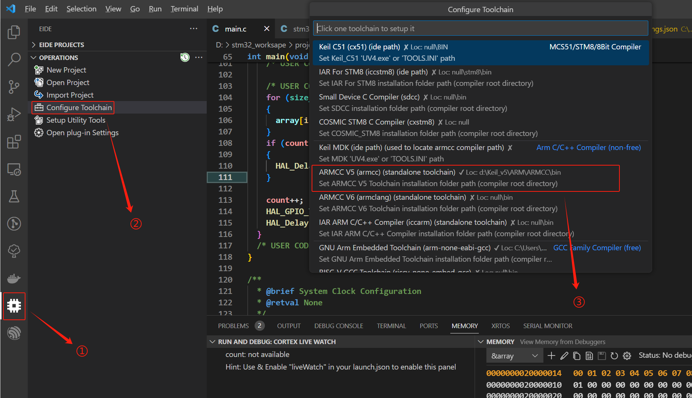
Task: Open the git graph circle icon
Action: click(x=14, y=224)
